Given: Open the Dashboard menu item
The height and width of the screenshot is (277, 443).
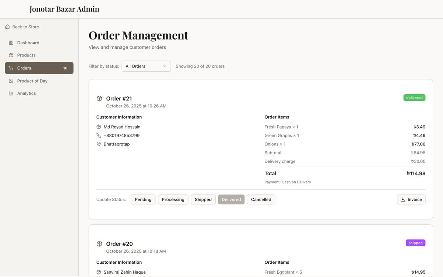Looking at the screenshot, I should point(39,43).
